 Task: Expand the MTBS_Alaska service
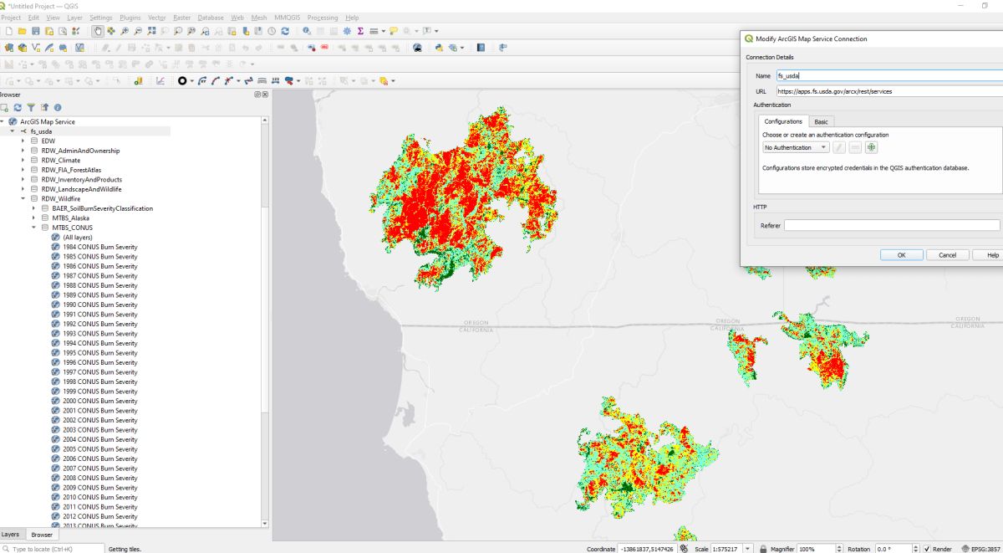pyautogui.click(x=34, y=218)
